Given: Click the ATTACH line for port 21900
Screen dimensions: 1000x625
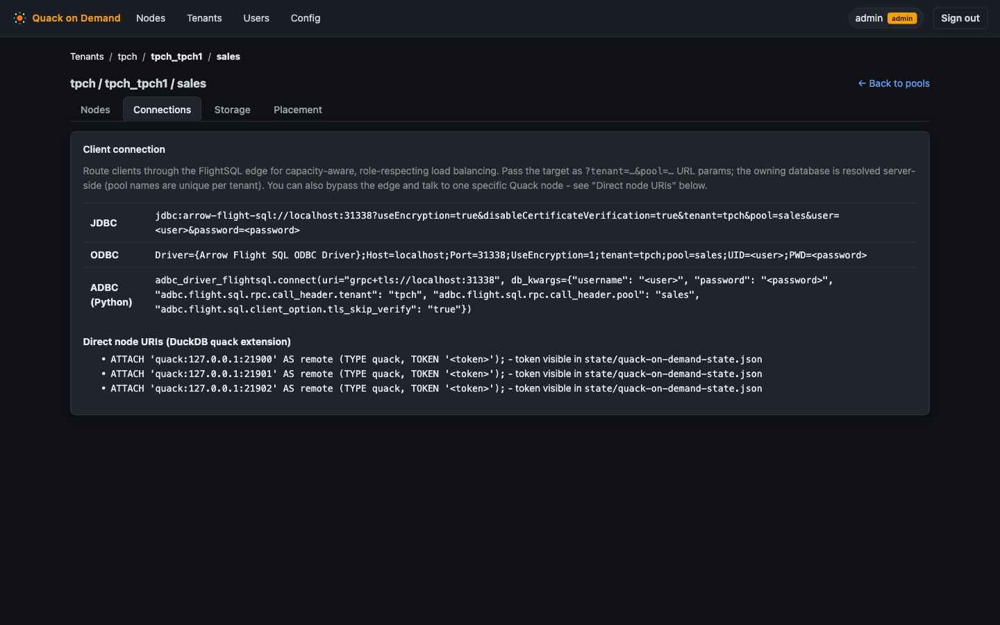Looking at the screenshot, I should tap(436, 359).
